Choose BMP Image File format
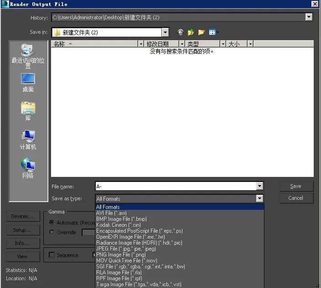The image size is (321, 288). pyautogui.click(x=180, y=219)
